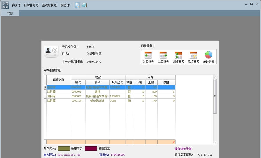This screenshot has width=261, height=158.
Task: Open 出库业务 outbound stock shortcut
Action: (163, 57)
